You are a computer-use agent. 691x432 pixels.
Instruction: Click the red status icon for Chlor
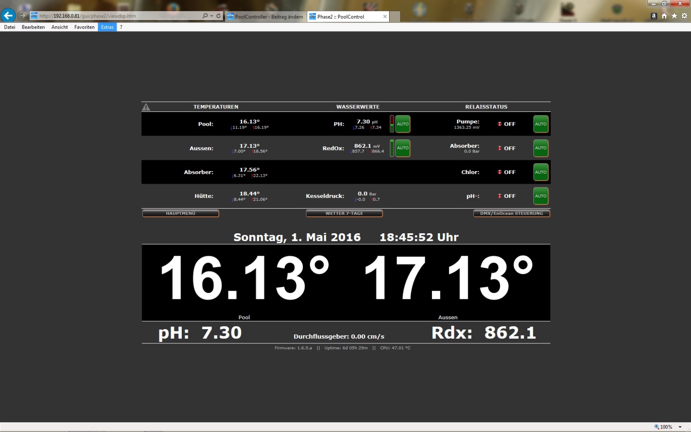coord(500,172)
